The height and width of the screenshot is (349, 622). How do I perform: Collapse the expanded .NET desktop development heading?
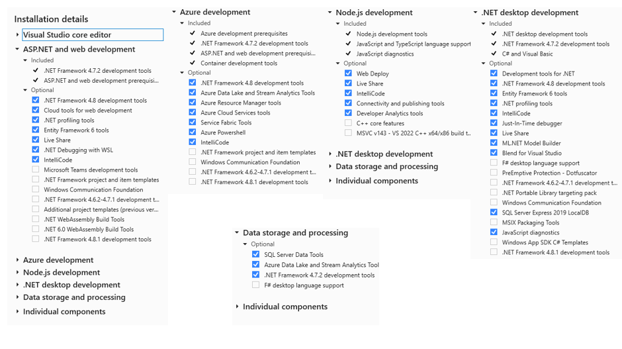476,13
